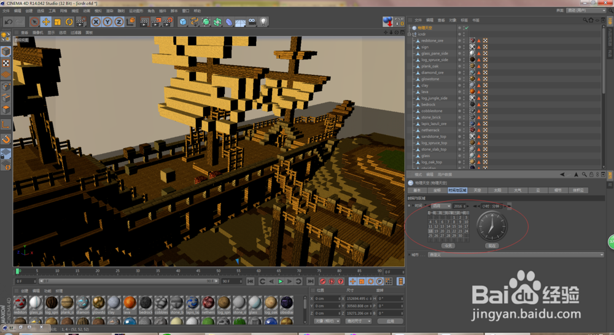Switch to the Sky attribute tab

coord(477,190)
